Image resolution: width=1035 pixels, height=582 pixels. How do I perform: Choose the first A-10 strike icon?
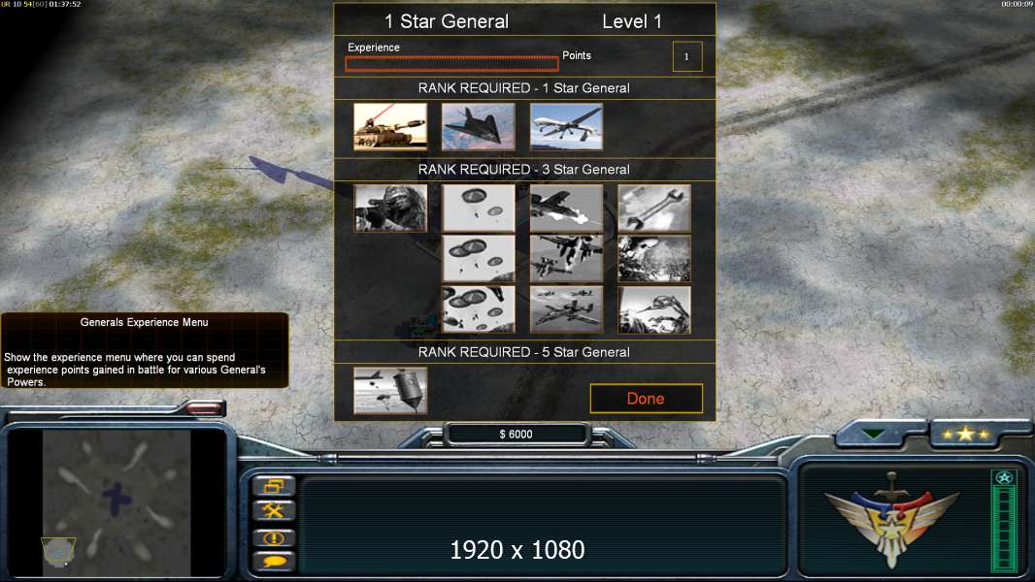click(x=566, y=209)
